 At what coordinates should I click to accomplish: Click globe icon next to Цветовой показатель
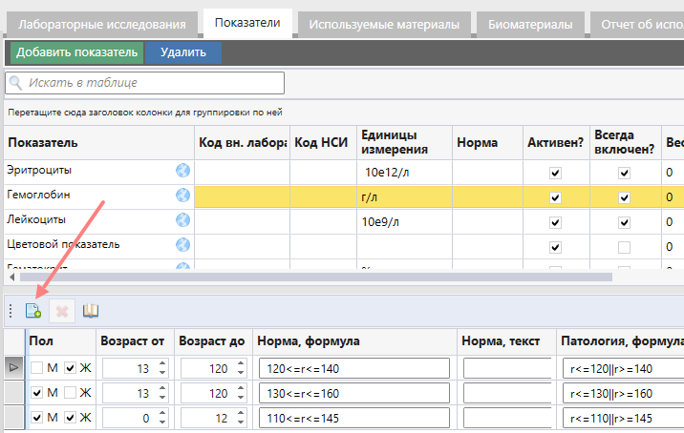(x=182, y=245)
